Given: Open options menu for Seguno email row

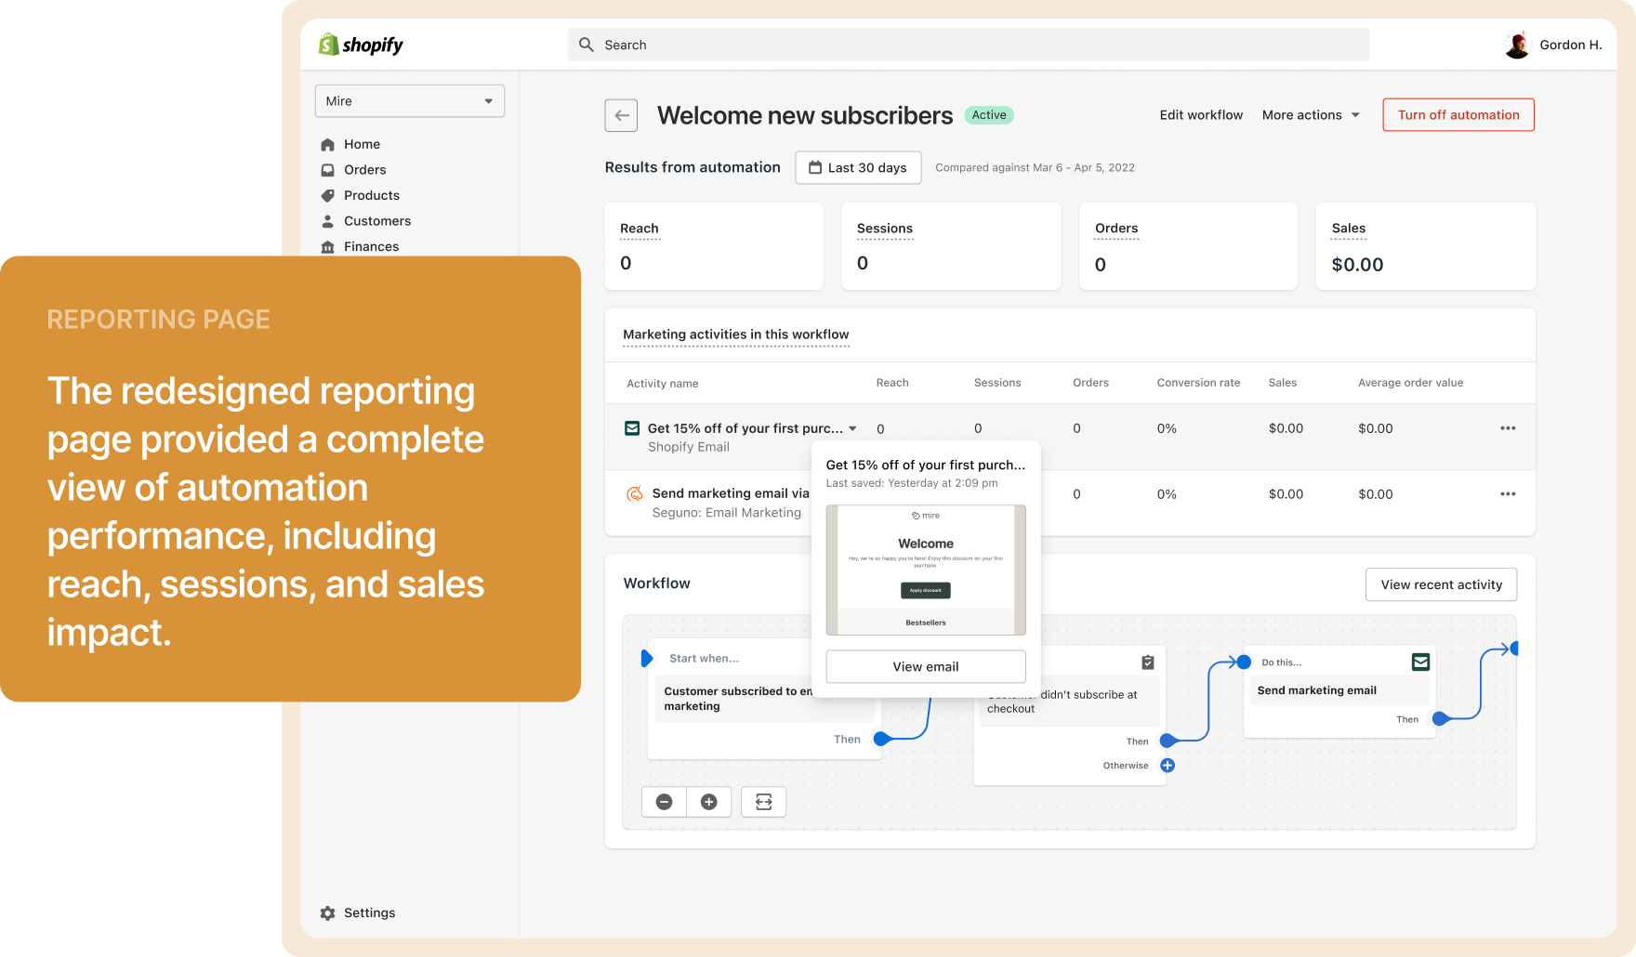Looking at the screenshot, I should (1507, 494).
